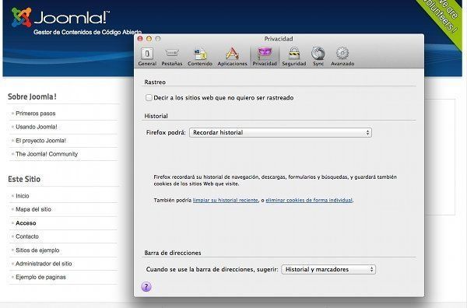Open 'The Joomla! Community' link
Image resolution: width=467 pixels, height=308 pixels.
click(x=47, y=154)
